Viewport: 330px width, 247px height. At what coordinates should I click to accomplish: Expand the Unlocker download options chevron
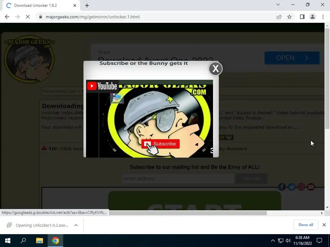point(76,225)
